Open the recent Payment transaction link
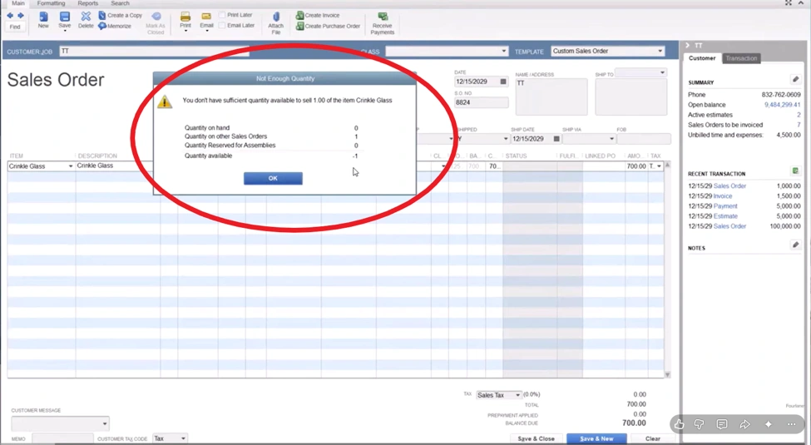Image resolution: width=811 pixels, height=445 pixels. tap(725, 206)
